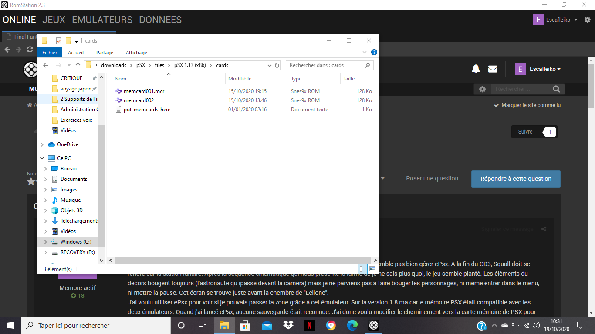Image resolution: width=595 pixels, height=334 pixels.
Task: Click the horizontal scrollbar in file list
Action: (x=242, y=260)
